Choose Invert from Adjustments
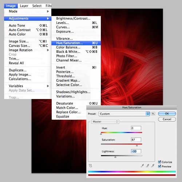This screenshot has height=182, width=182. click(x=76, y=67)
